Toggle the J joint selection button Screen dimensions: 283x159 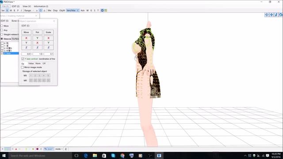pyautogui.click(x=21, y=11)
